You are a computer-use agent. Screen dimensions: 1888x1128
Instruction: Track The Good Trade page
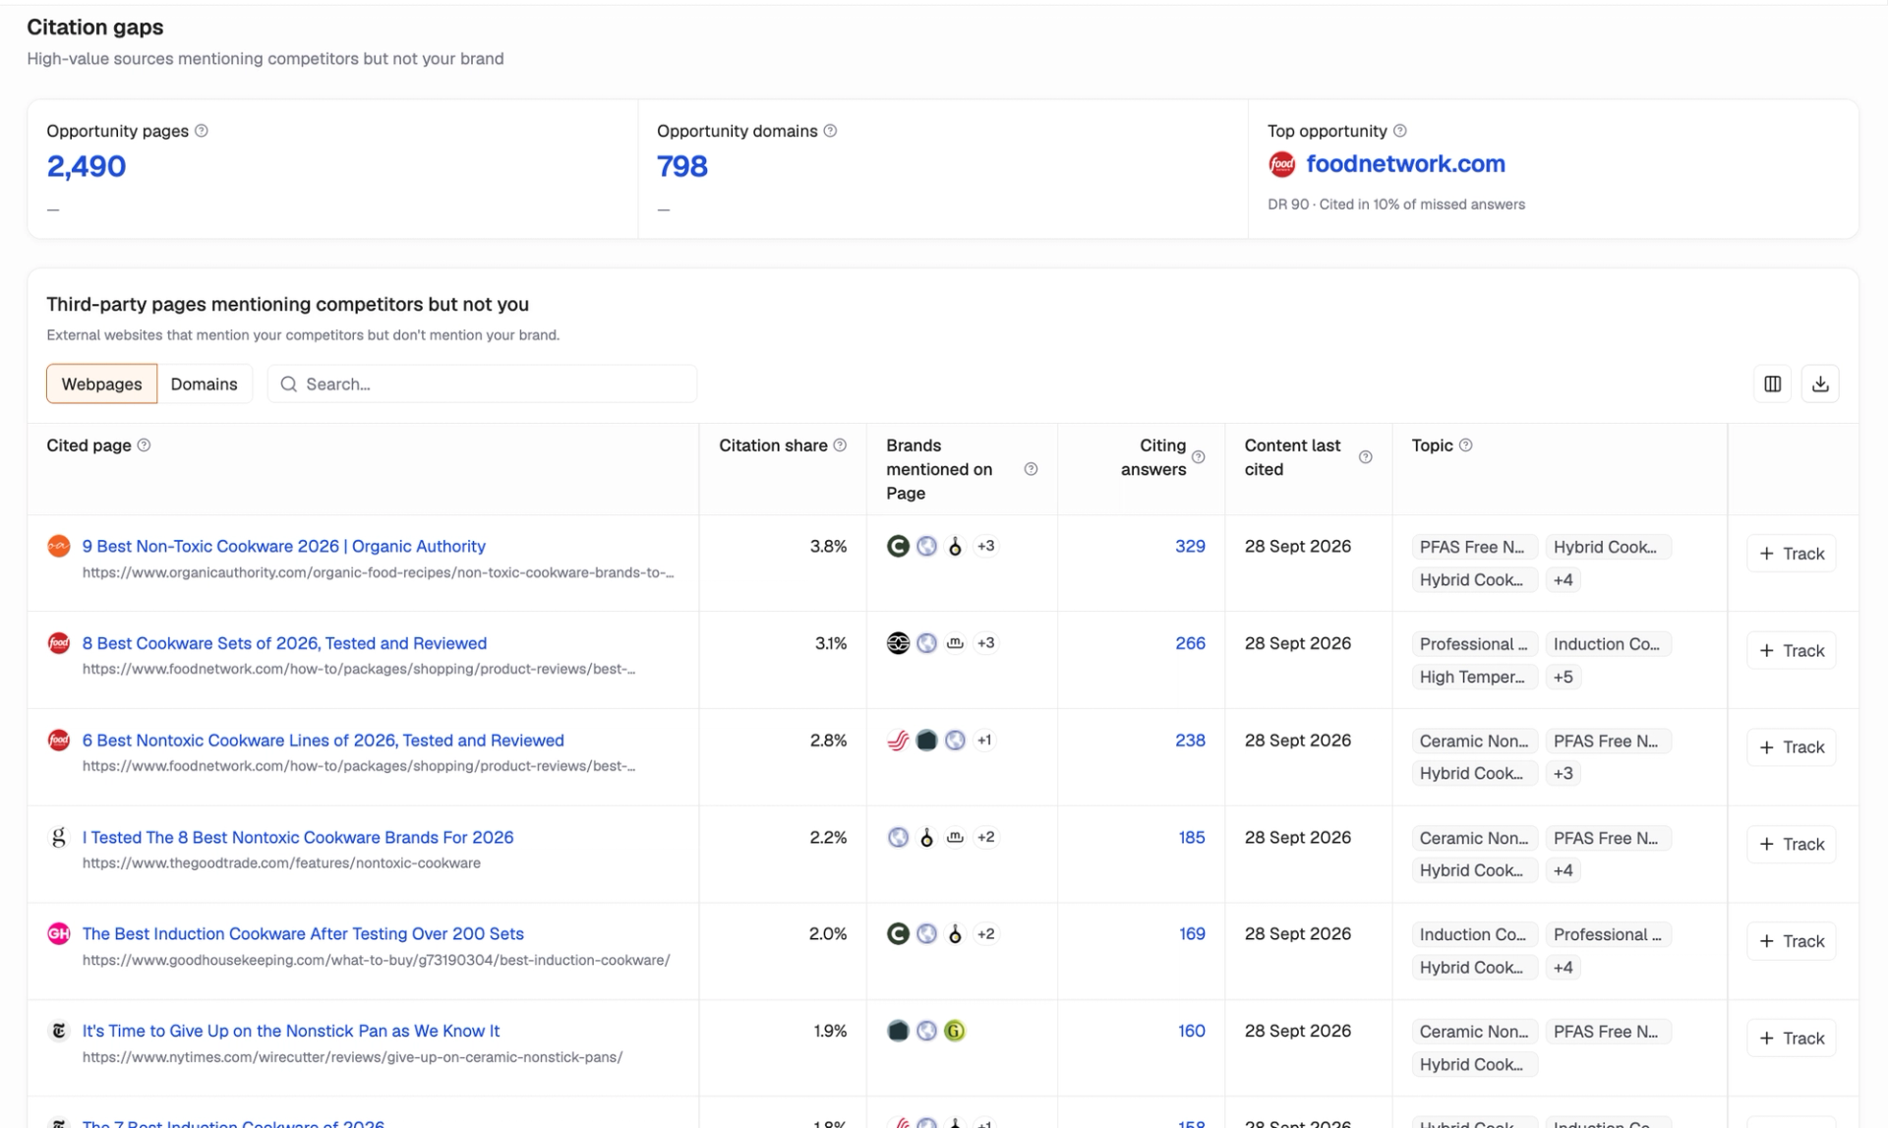pos(1791,844)
